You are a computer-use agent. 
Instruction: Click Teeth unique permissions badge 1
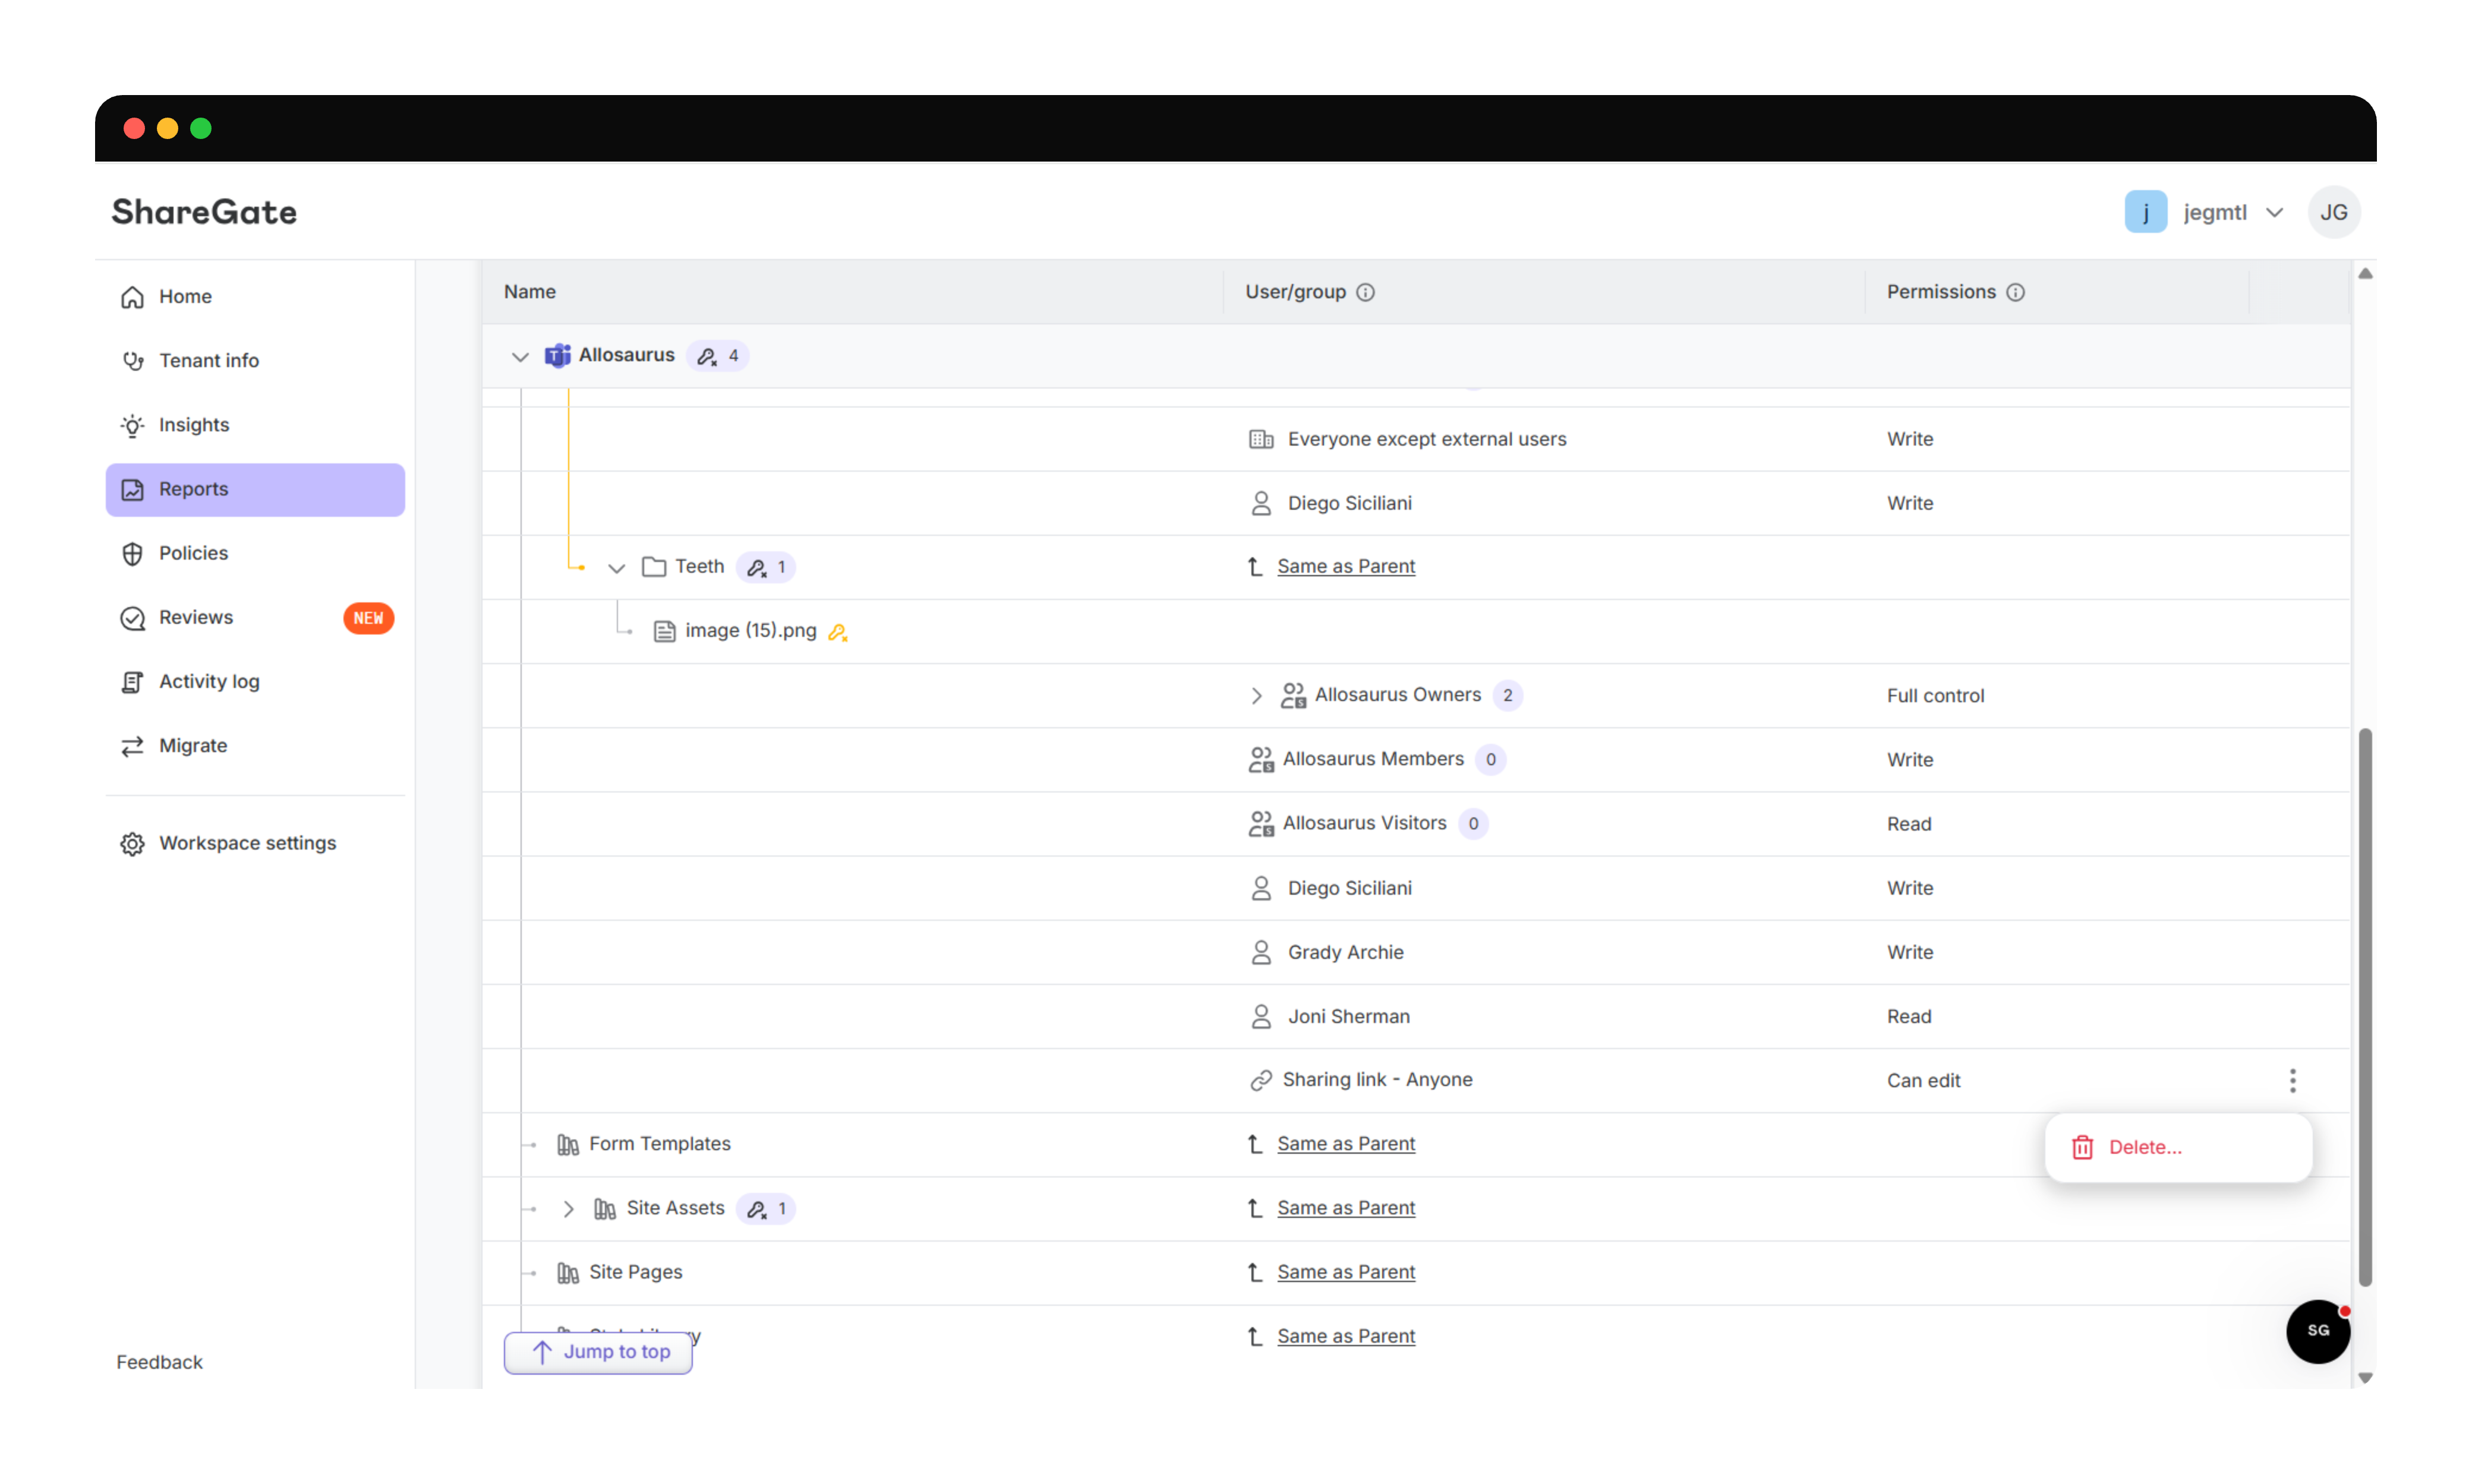tap(766, 567)
